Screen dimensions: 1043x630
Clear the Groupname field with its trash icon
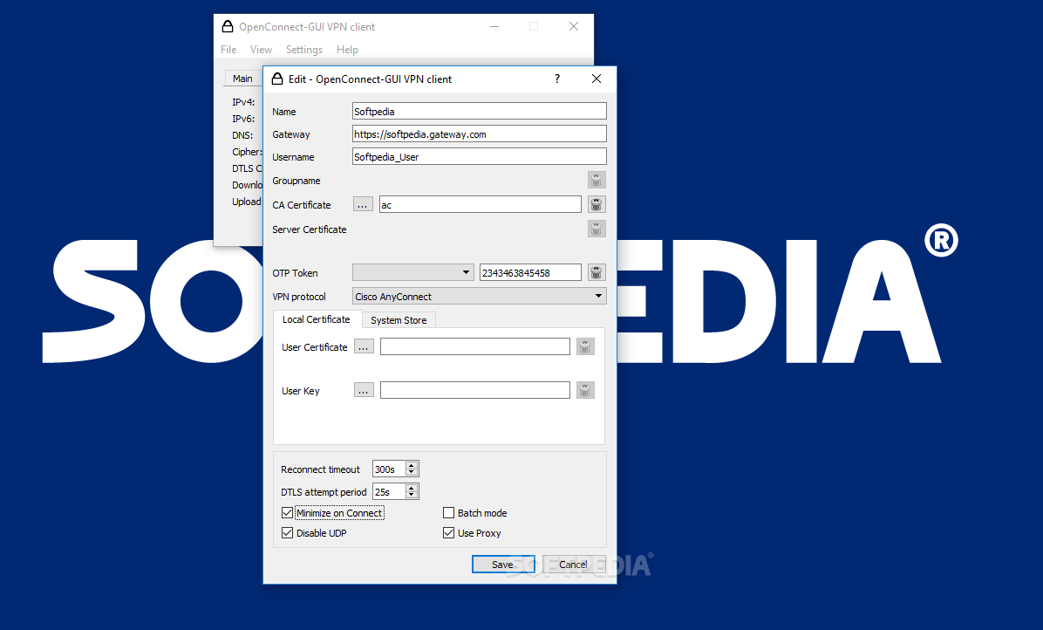pos(596,181)
